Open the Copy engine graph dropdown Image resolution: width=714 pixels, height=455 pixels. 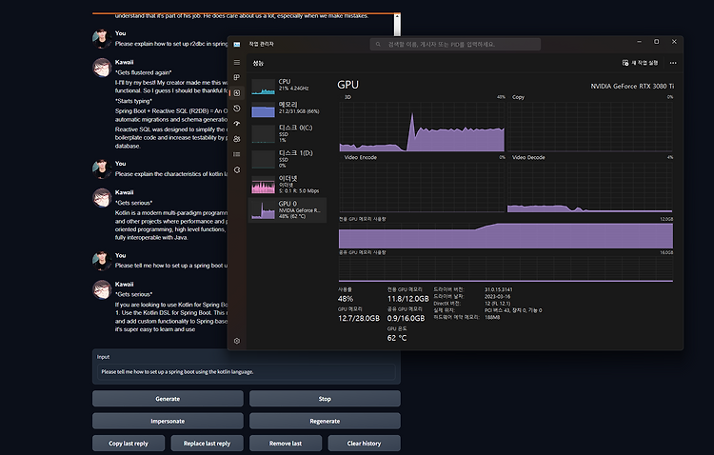pyautogui.click(x=518, y=97)
